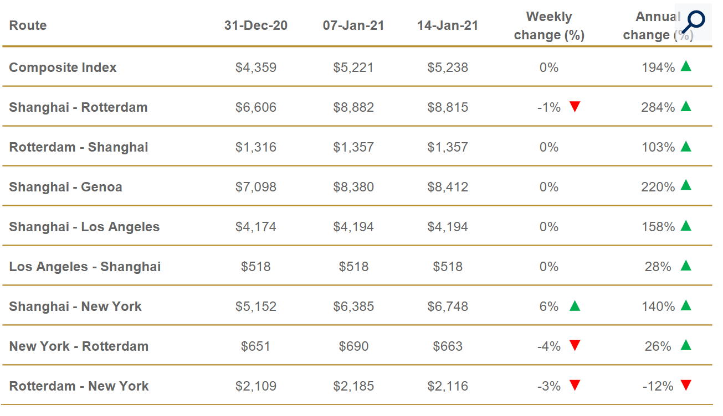Image resolution: width=723 pixels, height=416 pixels.
Task: Select the Rotterdam - New York route label
Action: pyautogui.click(x=79, y=386)
